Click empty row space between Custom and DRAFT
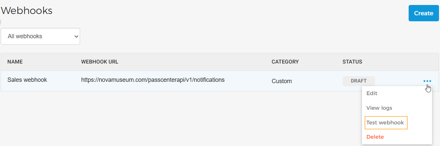440x146 pixels. click(x=317, y=81)
